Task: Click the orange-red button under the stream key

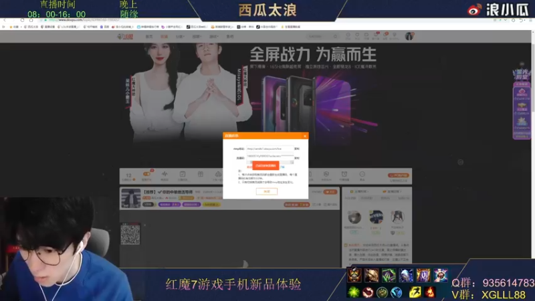Action: pyautogui.click(x=265, y=165)
